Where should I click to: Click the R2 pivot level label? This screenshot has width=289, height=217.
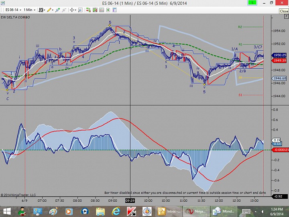(x=240, y=27)
